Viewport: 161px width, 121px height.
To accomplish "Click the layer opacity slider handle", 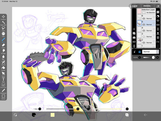I will tap(153, 57).
